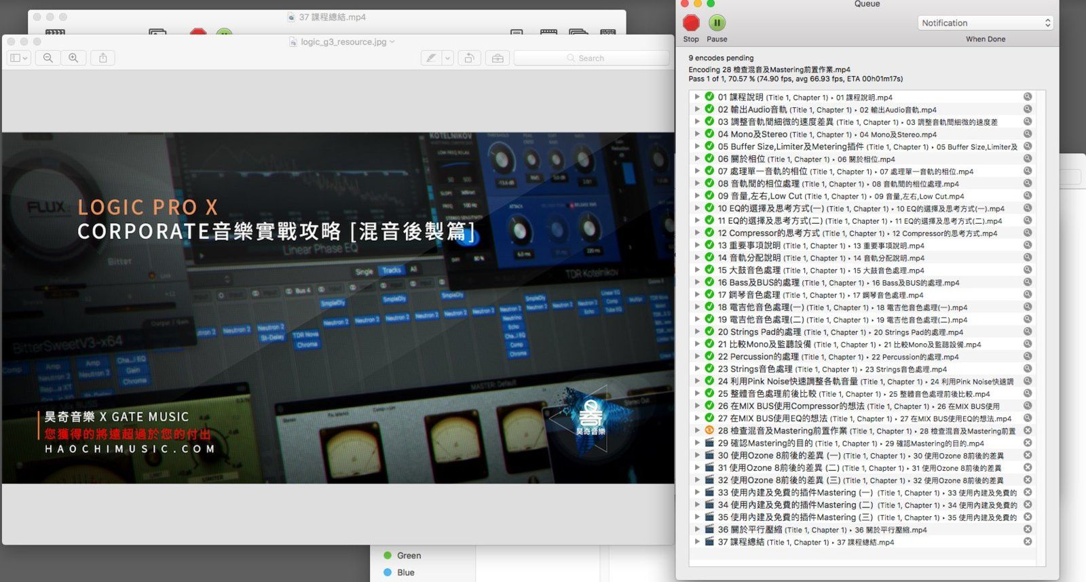This screenshot has height=582, width=1086.
Task: Stop encoding in the Queue window
Action: 691,23
